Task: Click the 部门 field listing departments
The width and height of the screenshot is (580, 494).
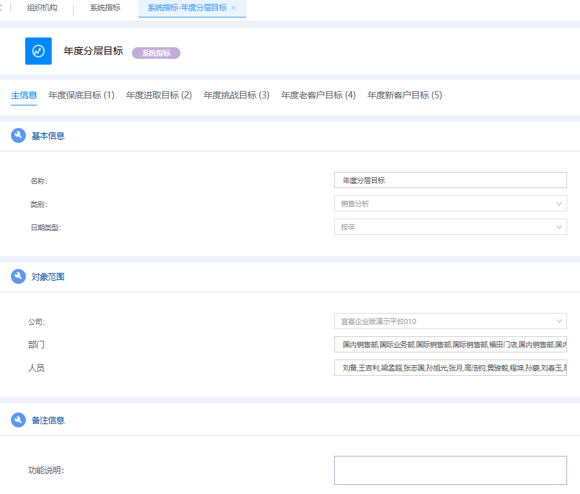Action: click(x=451, y=345)
